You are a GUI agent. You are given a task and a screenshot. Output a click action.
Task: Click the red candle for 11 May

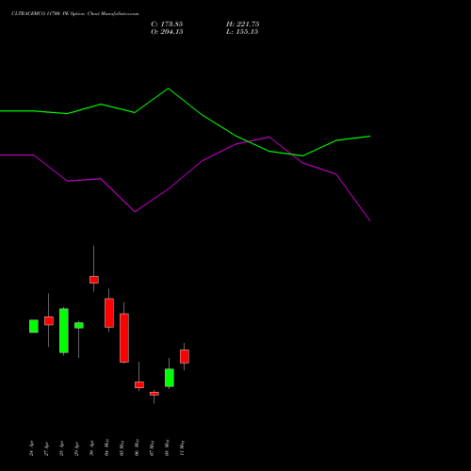185,356
